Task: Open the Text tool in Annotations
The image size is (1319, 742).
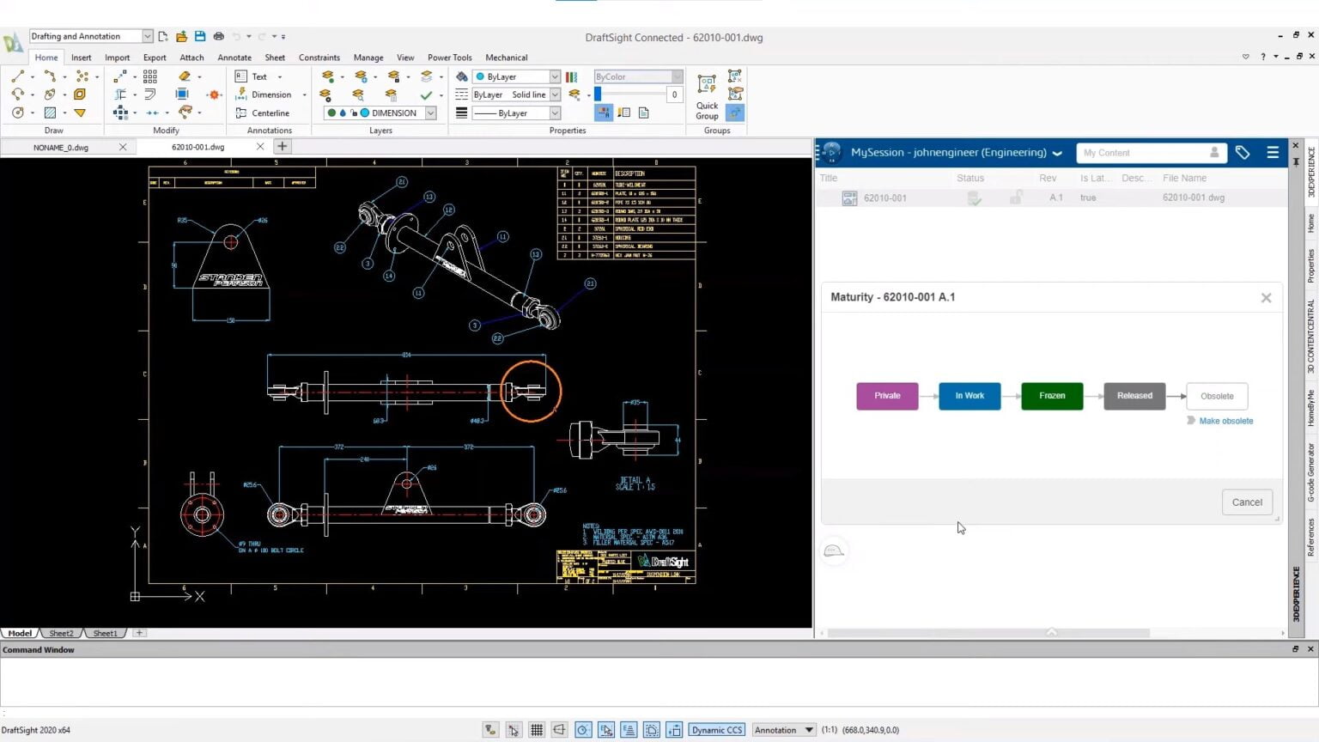Action: pos(259,76)
